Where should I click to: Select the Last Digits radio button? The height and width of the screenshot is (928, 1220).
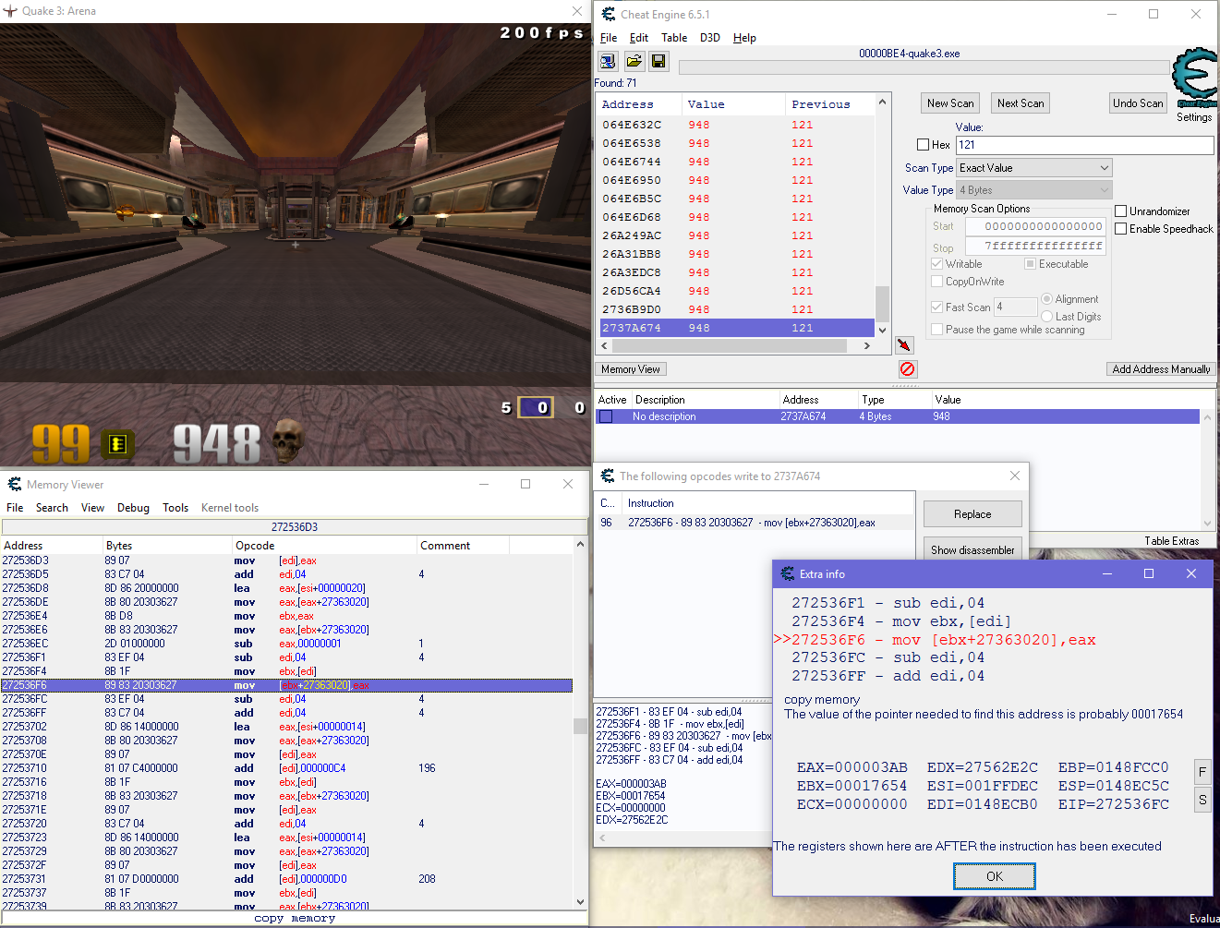(1047, 317)
